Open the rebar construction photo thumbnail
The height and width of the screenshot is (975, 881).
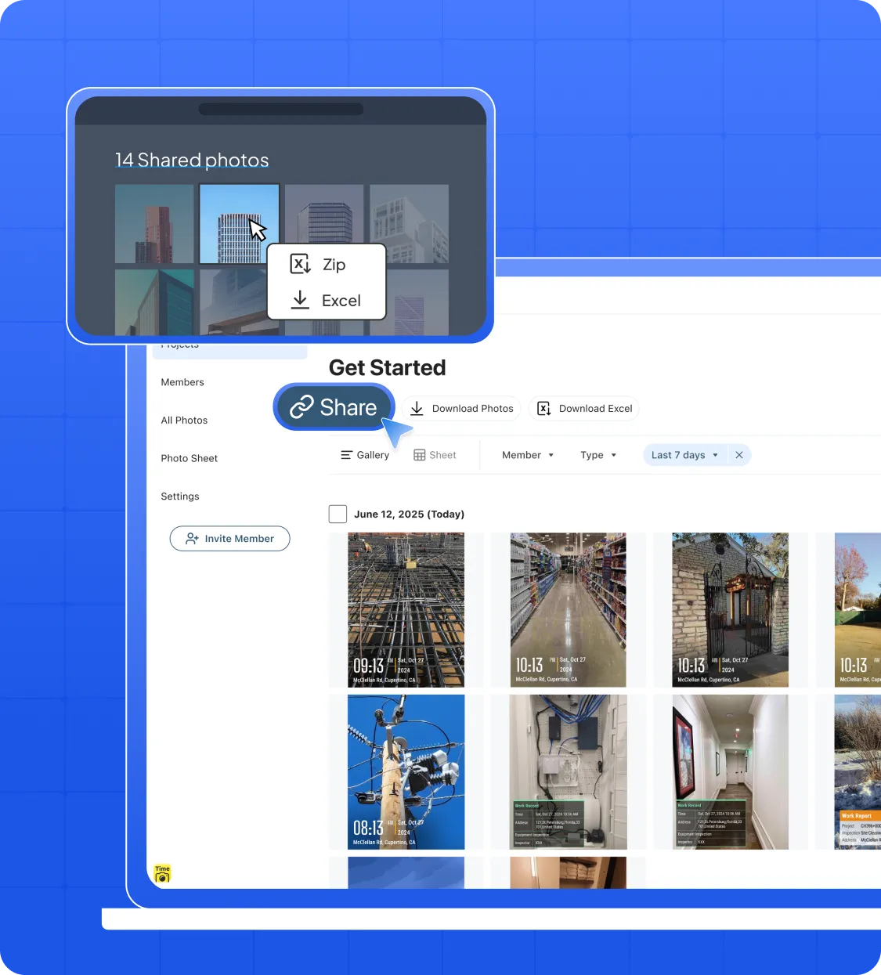405,609
